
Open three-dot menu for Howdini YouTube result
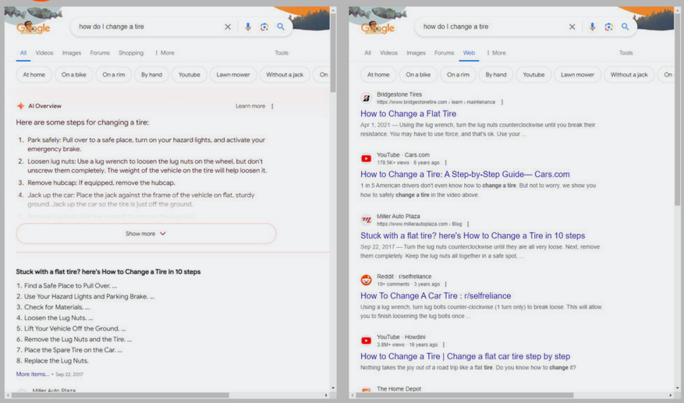pos(443,345)
